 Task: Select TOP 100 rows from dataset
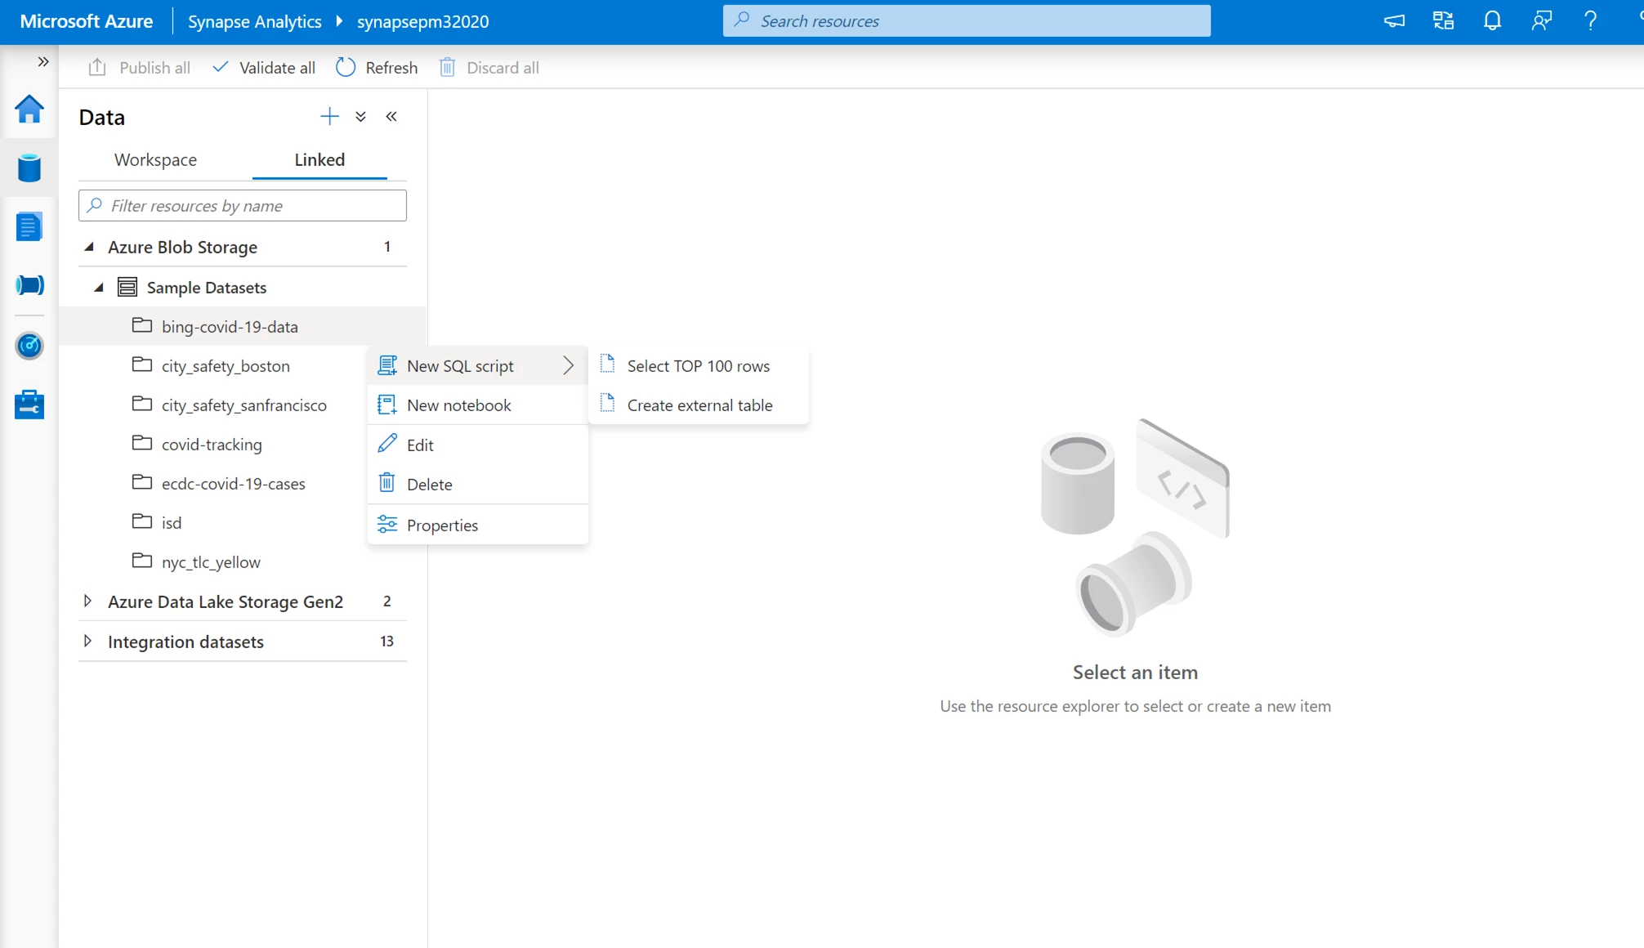click(x=699, y=365)
